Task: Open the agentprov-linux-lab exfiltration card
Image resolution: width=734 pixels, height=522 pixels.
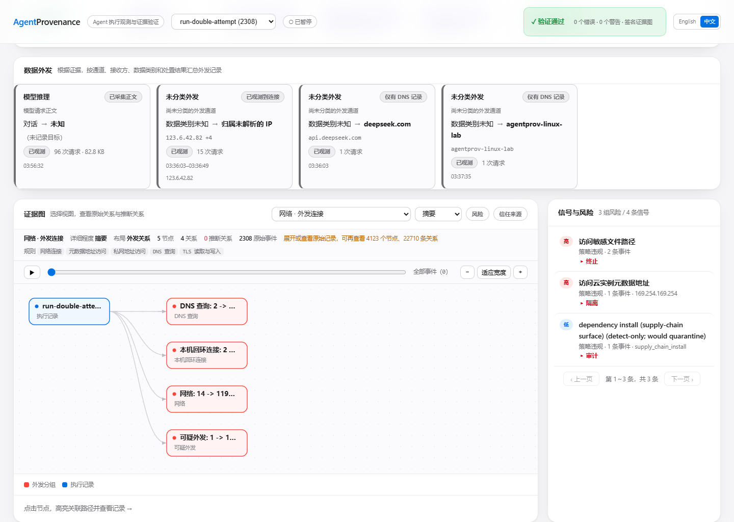Action: (509, 137)
